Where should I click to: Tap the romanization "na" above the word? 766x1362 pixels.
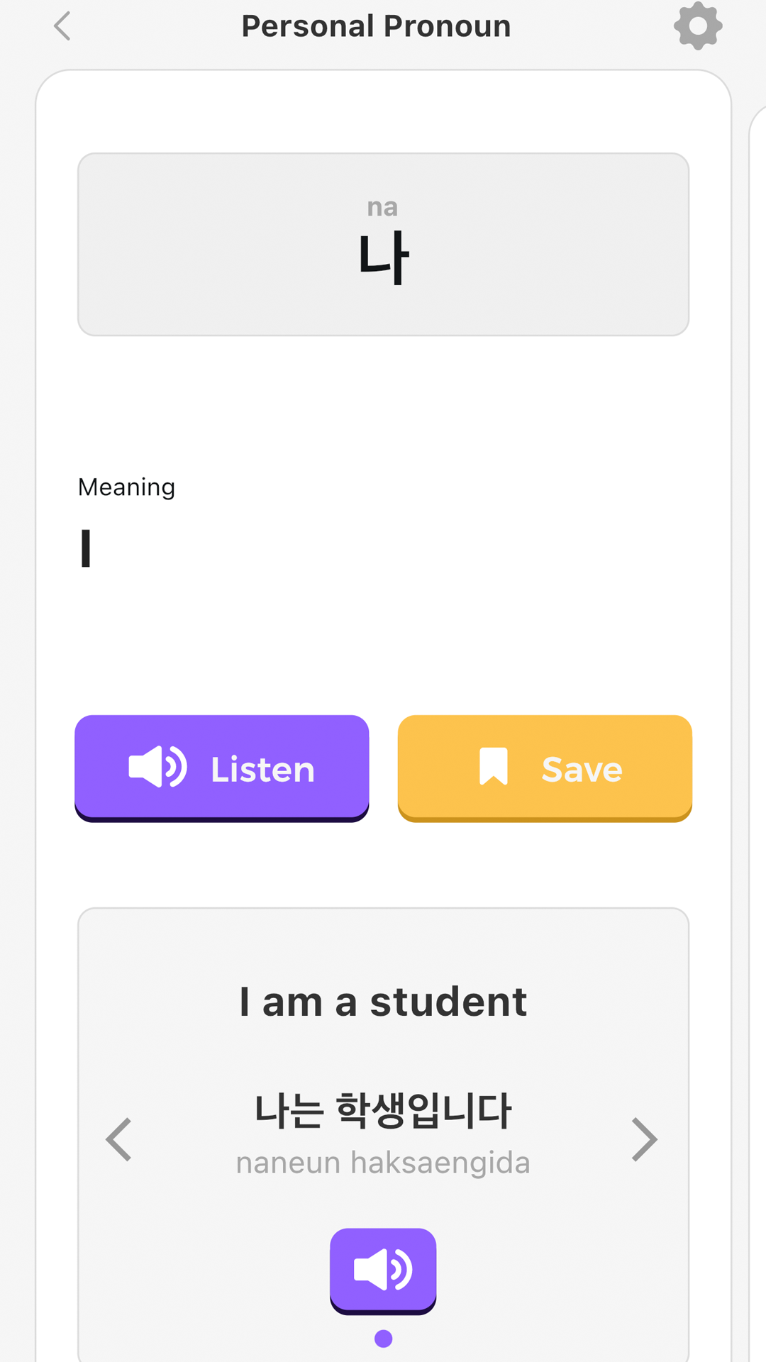[382, 207]
